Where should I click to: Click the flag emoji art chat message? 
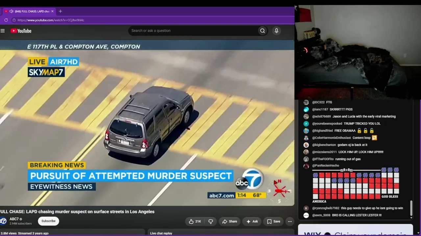pyautogui.click(x=356, y=185)
